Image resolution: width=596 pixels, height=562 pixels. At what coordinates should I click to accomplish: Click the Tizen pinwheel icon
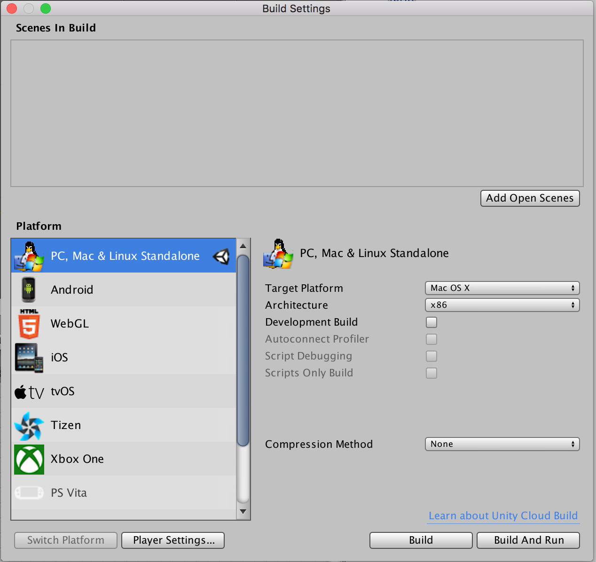point(29,426)
